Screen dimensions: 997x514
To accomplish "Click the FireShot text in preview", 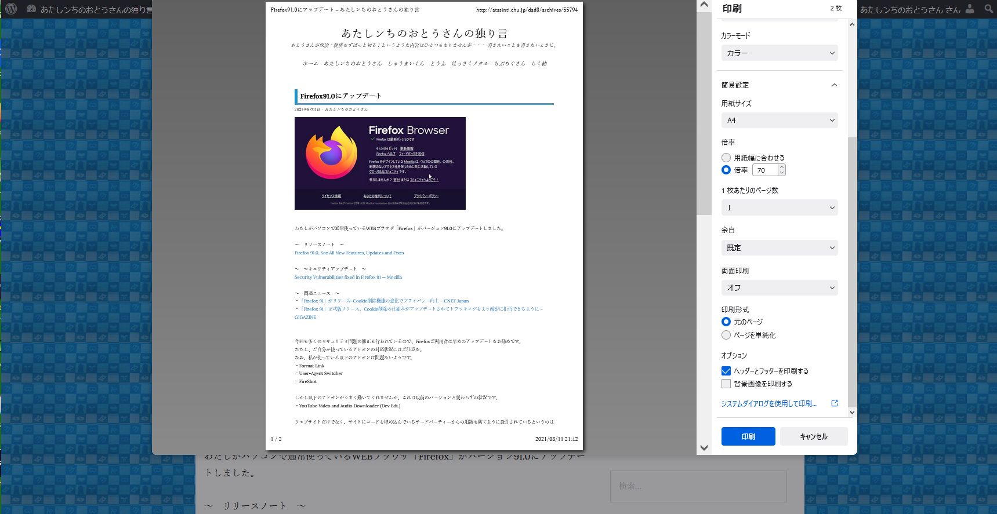I will coord(307,381).
